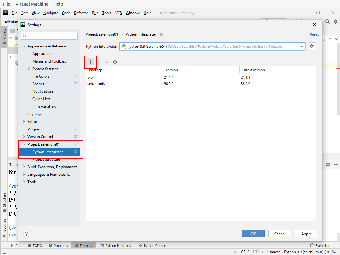The image size is (340, 255).
Task: Open the Refactor menu
Action: [x=81, y=13]
